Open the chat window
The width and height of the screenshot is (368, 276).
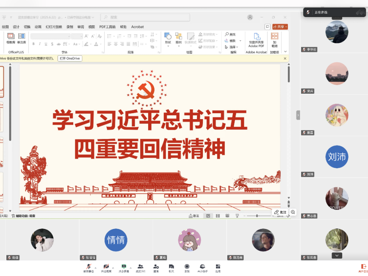pyautogui.click(x=172, y=267)
